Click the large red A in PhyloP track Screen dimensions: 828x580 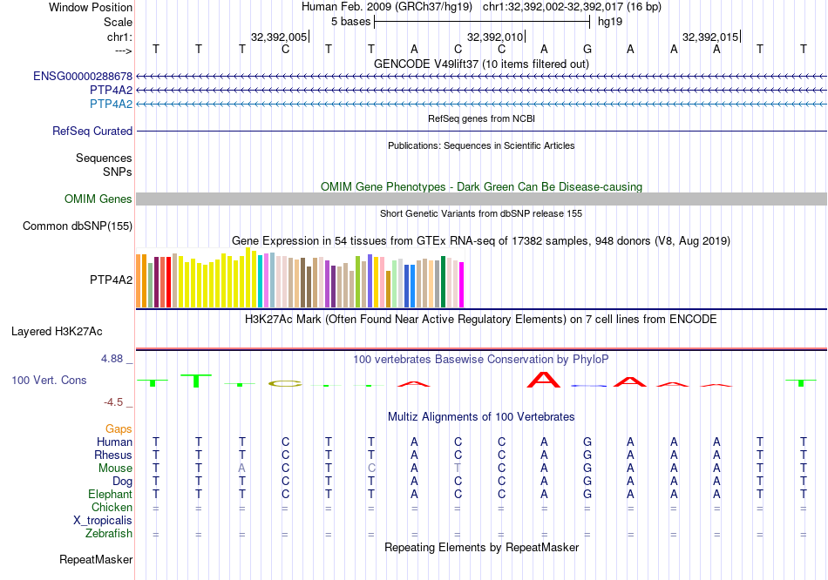point(544,380)
